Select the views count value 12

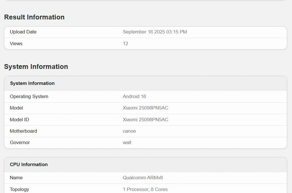point(126,43)
